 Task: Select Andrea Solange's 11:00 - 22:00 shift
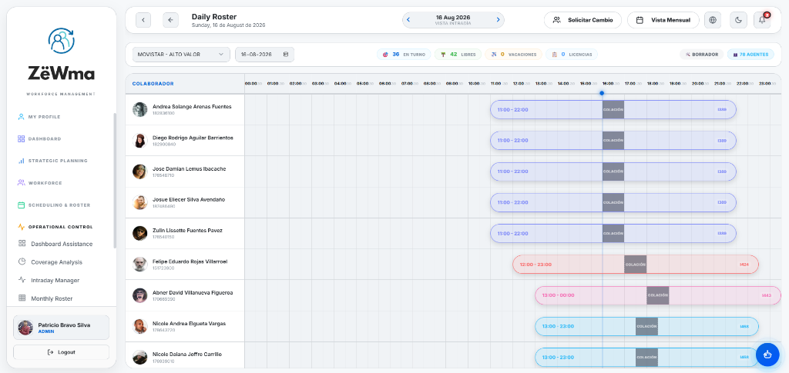click(x=613, y=109)
